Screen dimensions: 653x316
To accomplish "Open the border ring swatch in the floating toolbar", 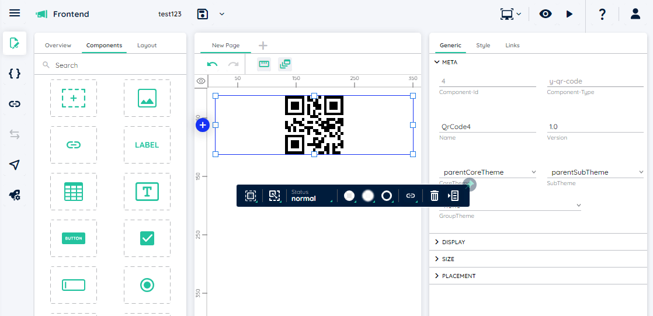I will pyautogui.click(x=387, y=196).
